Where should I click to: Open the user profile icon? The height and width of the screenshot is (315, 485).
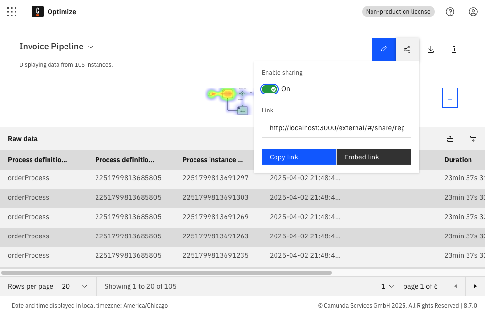(x=473, y=12)
